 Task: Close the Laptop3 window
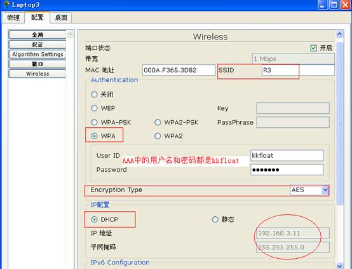pos(346,4)
